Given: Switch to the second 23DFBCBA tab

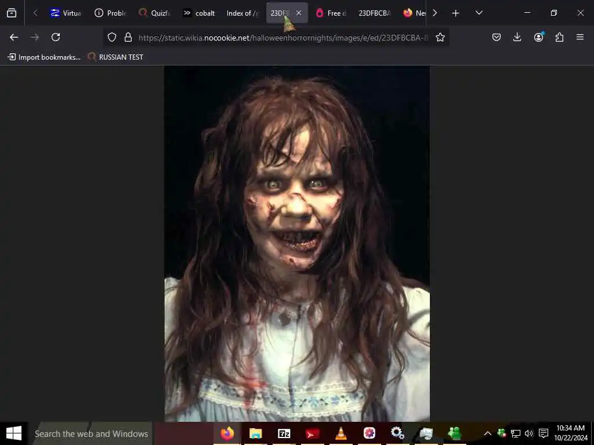Looking at the screenshot, I should point(374,13).
